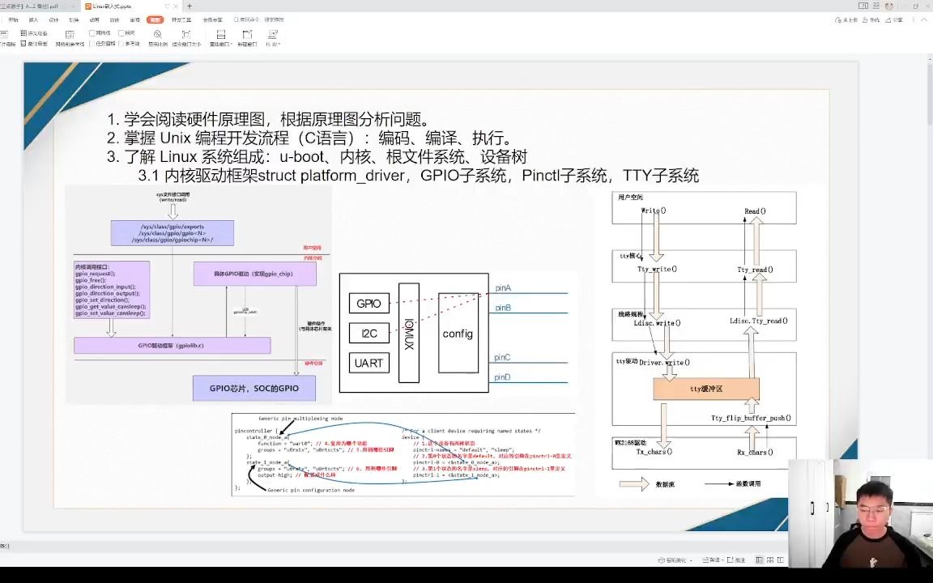Enable the gridlines (网格线) checkbox
Viewport: 933px width, 583px height.
click(x=92, y=33)
